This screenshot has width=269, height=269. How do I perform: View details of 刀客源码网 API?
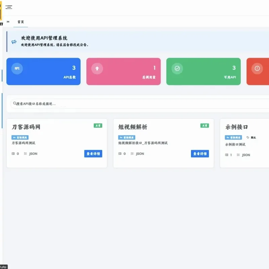(93, 154)
